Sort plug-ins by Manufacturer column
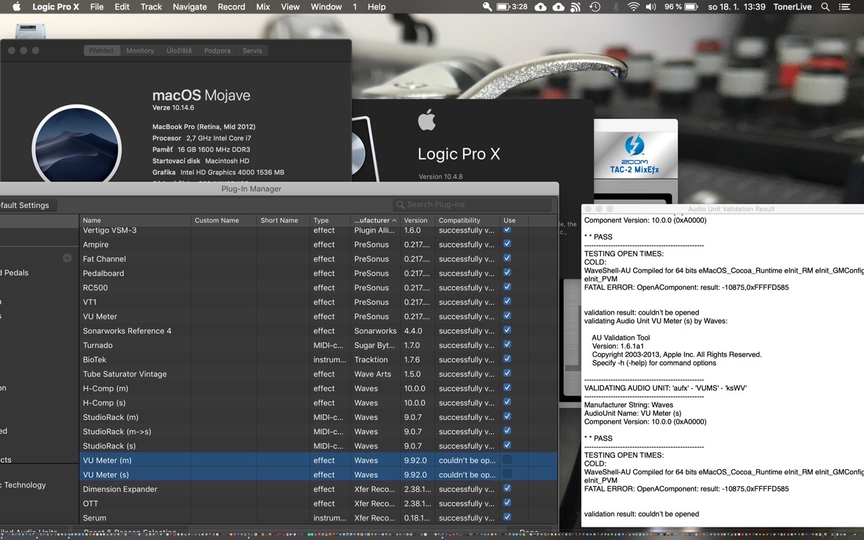864x540 pixels. 375,220
